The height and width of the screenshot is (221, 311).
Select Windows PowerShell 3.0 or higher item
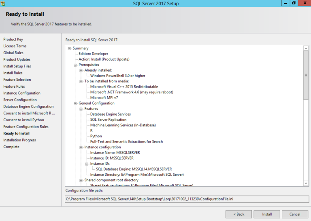coord(117,76)
